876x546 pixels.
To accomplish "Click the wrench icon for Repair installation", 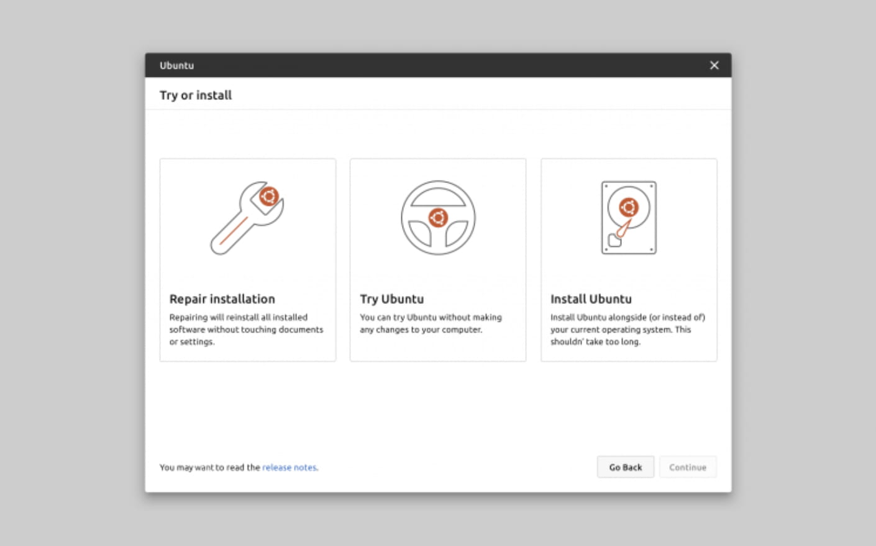I will (x=247, y=218).
